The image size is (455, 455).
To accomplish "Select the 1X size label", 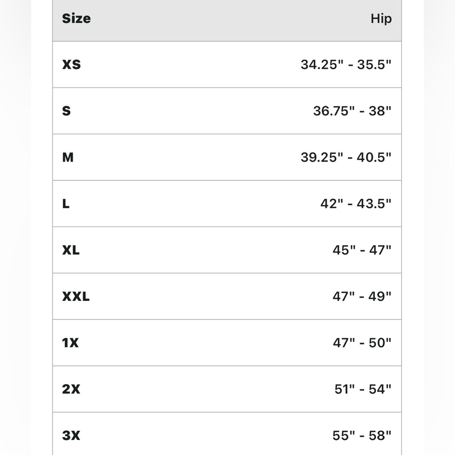I will [71, 343].
